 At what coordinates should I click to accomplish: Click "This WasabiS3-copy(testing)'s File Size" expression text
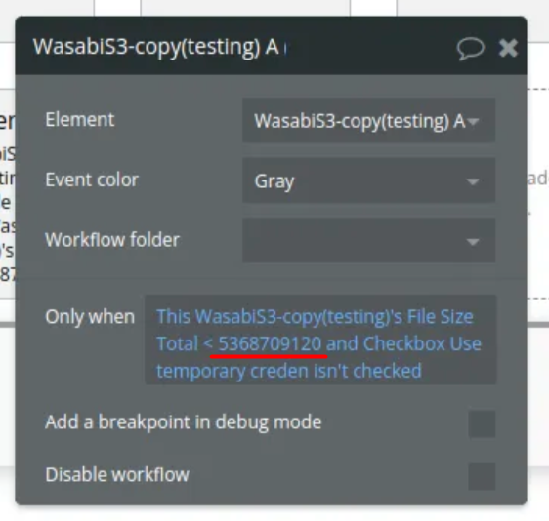(315, 317)
